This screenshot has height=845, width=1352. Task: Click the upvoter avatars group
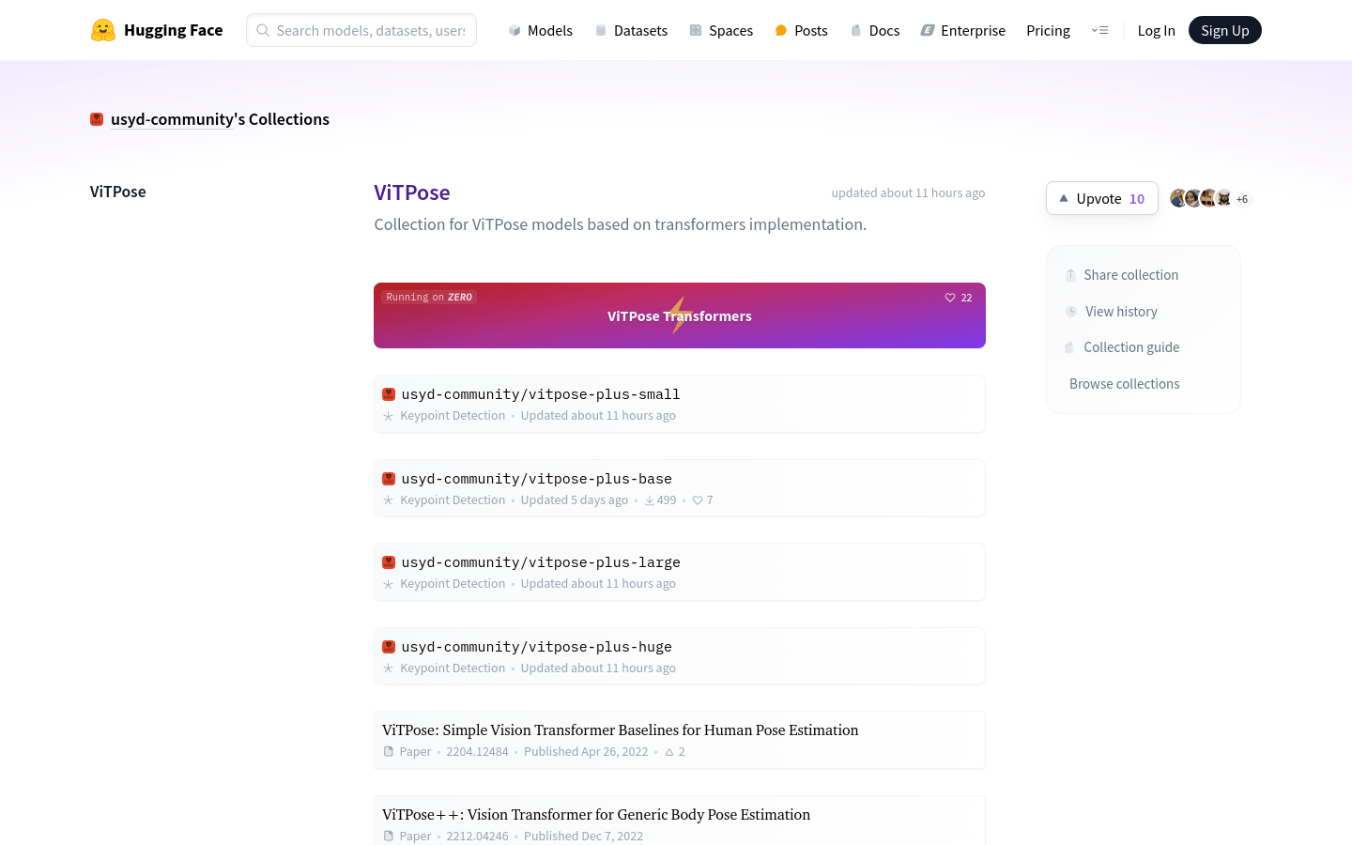[1201, 198]
